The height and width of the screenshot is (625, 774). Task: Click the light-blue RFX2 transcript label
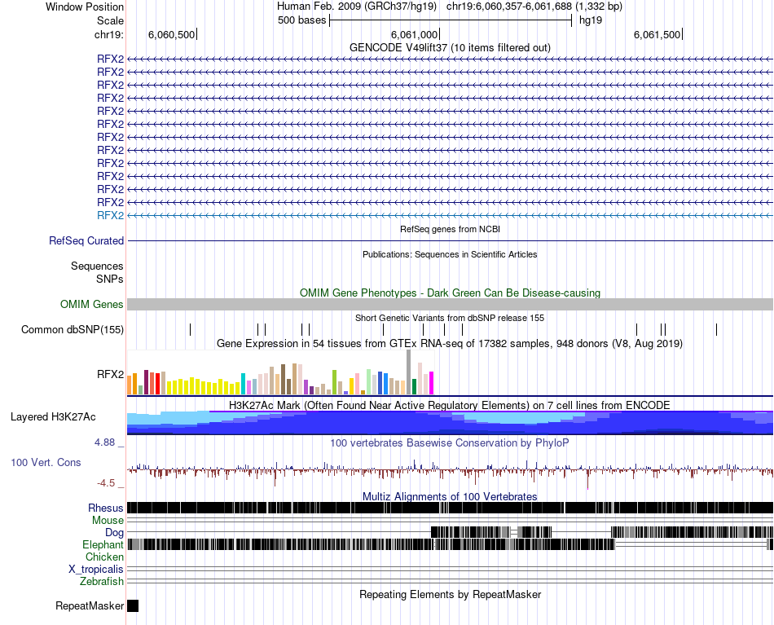(110, 215)
